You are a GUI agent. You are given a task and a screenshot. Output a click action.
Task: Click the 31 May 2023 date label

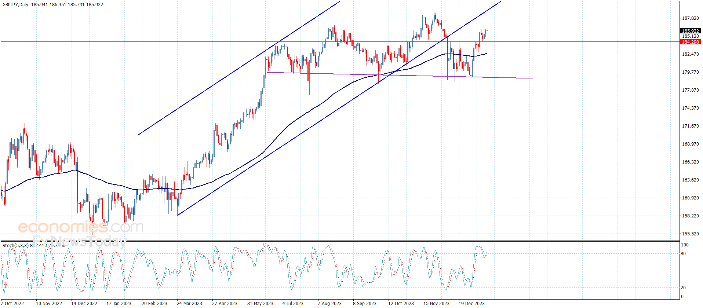click(260, 303)
